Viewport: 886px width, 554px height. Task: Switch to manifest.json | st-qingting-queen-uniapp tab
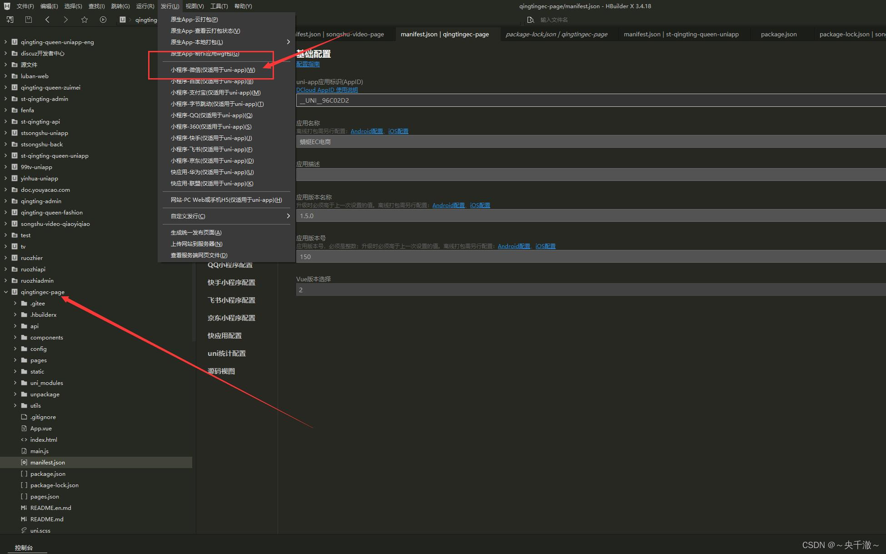(681, 34)
